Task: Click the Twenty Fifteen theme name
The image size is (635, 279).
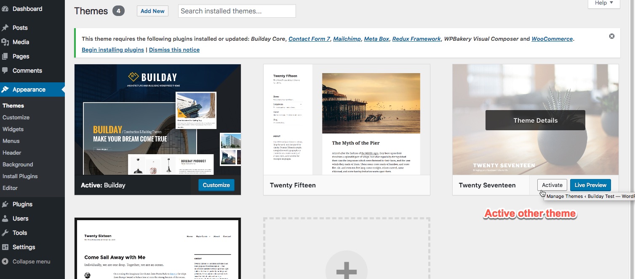Action: tap(293, 185)
